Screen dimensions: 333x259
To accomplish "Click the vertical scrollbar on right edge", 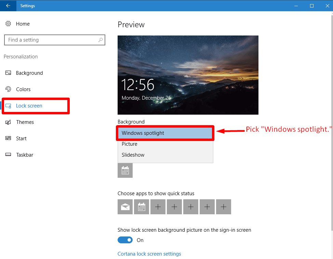I will click(x=332, y=123).
